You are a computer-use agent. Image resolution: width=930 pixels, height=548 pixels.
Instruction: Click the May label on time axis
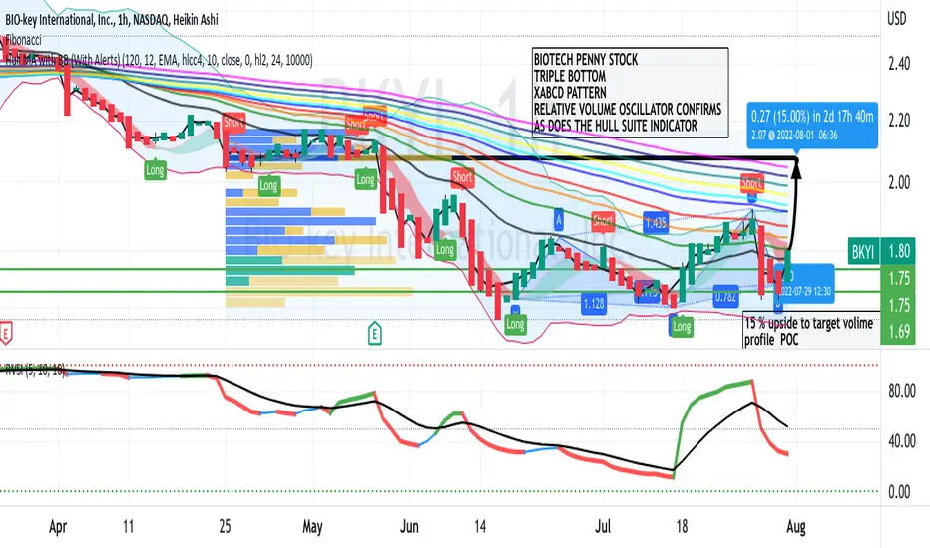[312, 527]
